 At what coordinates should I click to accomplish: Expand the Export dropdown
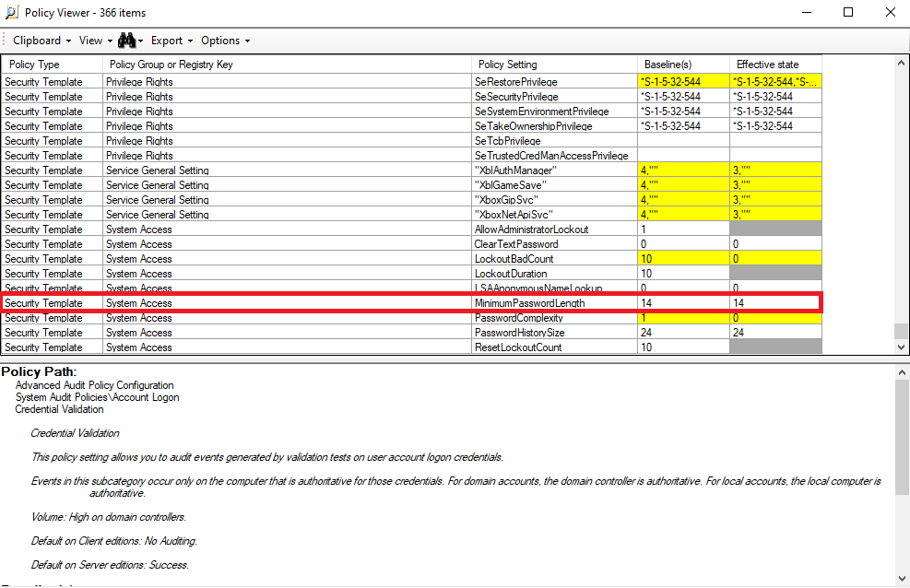pyautogui.click(x=171, y=41)
